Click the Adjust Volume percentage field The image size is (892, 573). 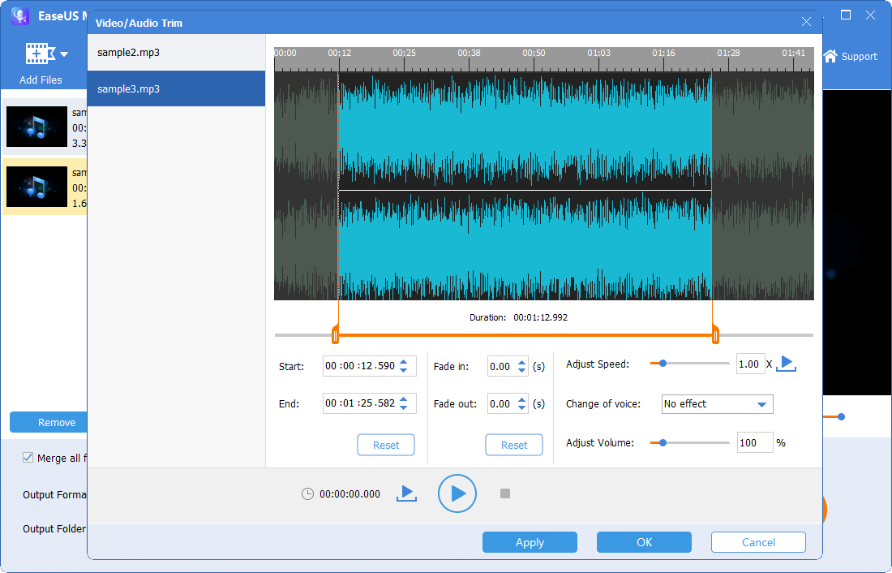coord(754,443)
